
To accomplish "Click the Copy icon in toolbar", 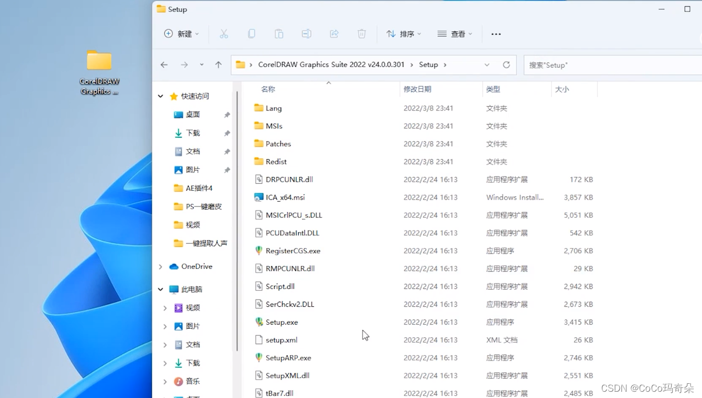I will [x=252, y=34].
